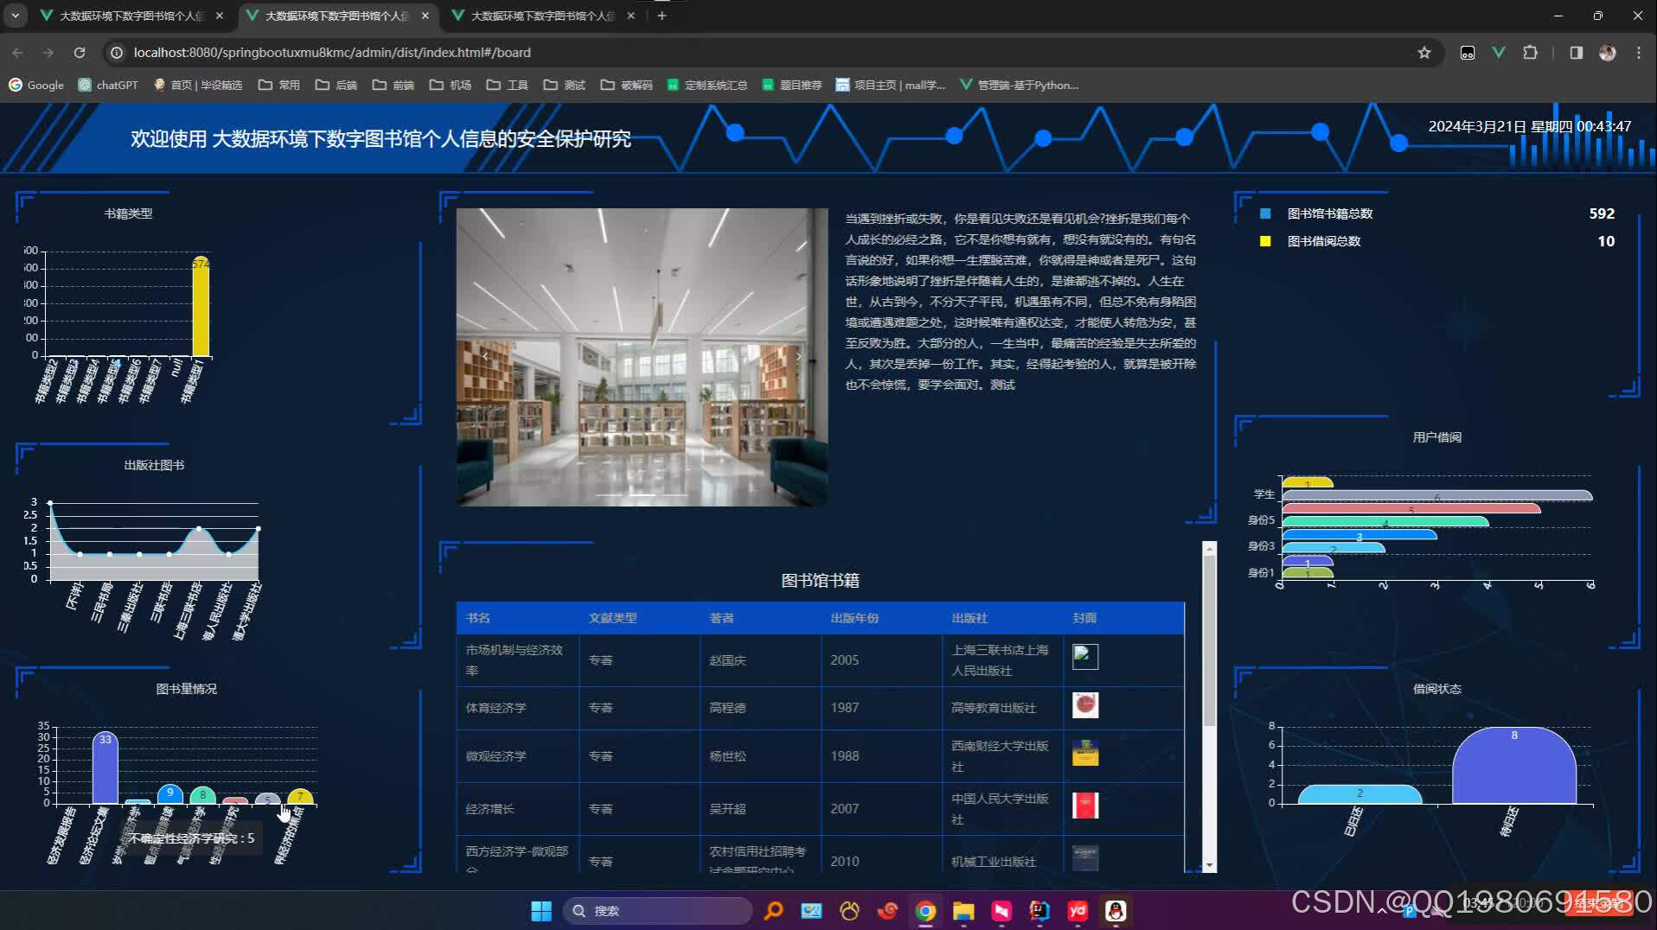This screenshot has height=930, width=1657.
Task: Open the Chrome three-dot menu
Action: (x=1637, y=53)
